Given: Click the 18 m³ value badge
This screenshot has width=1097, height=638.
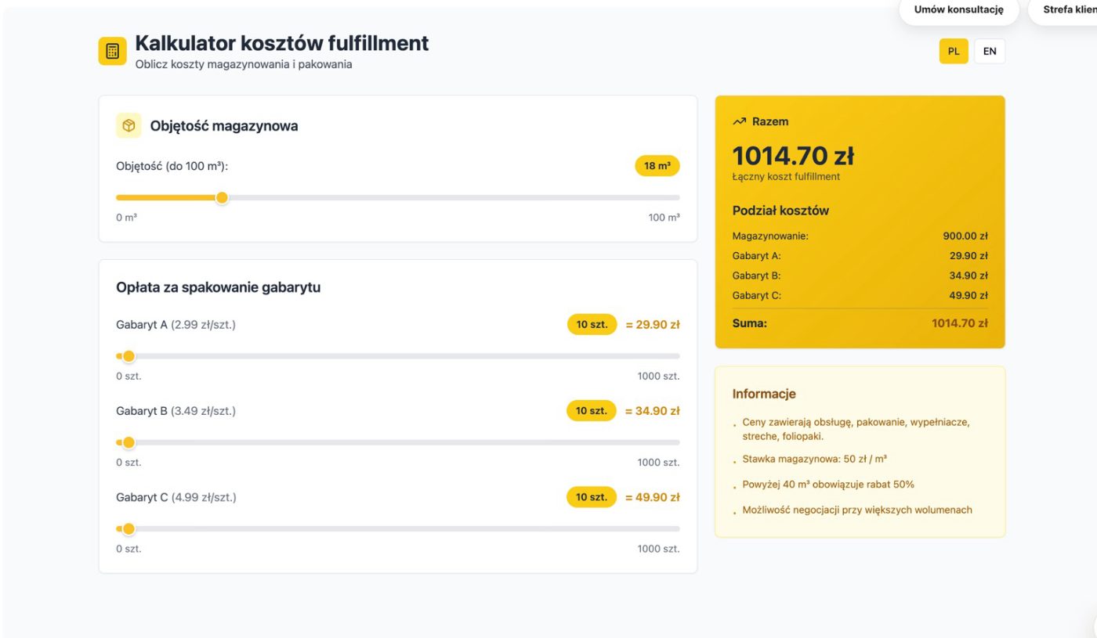Looking at the screenshot, I should pyautogui.click(x=657, y=166).
